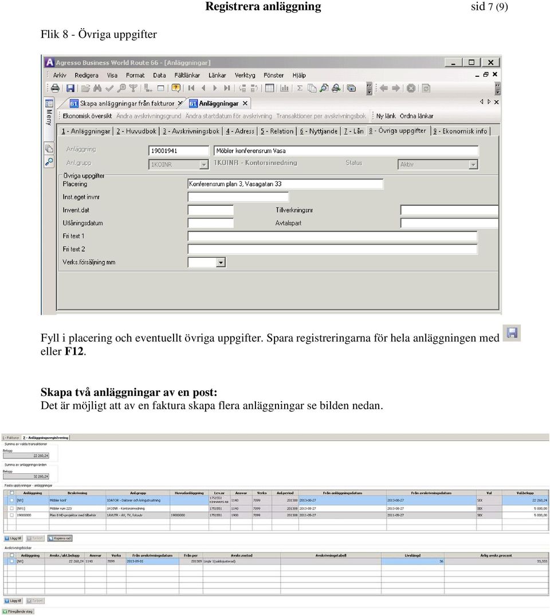Go to previous record arrow in toolbar
Image resolution: width=550 pixels, height=616 pixels.
click(x=203, y=88)
